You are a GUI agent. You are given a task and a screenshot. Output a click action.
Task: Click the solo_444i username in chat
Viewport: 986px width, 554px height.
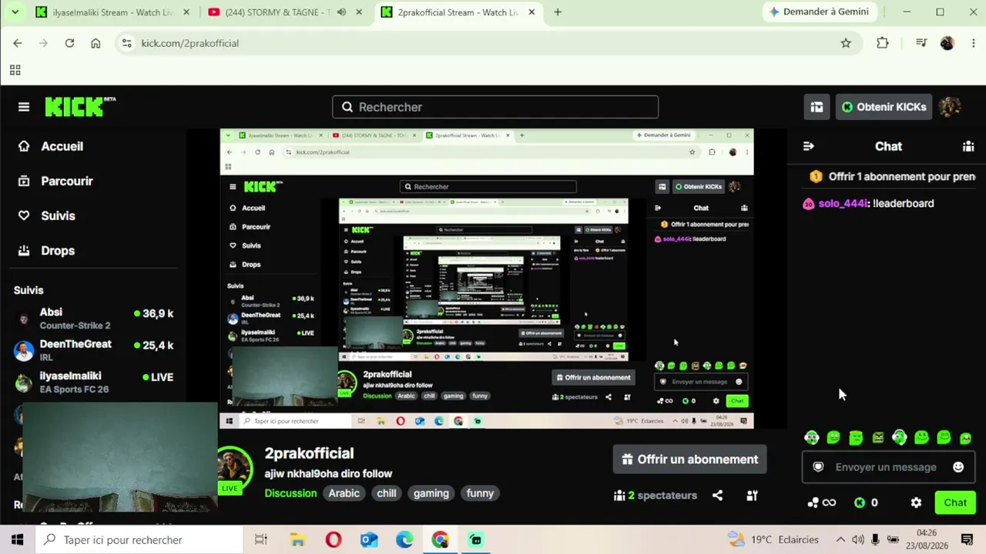tap(843, 204)
